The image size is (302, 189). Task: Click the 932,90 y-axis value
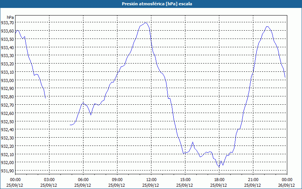click(x=7, y=88)
